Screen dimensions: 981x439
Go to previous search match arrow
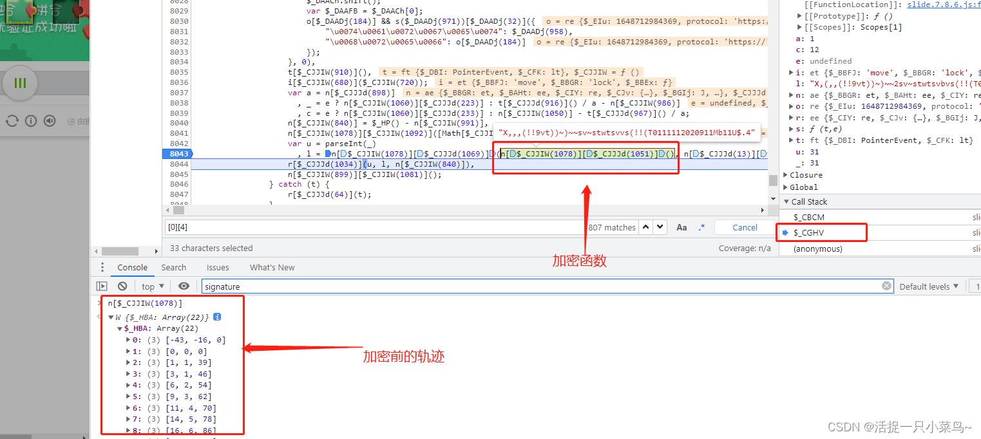[645, 227]
